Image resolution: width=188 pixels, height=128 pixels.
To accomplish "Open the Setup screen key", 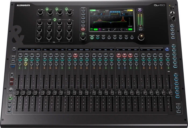I will point(121,38).
